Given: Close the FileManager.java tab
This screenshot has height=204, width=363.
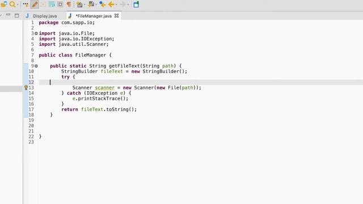Looking at the screenshot, I should point(116,16).
